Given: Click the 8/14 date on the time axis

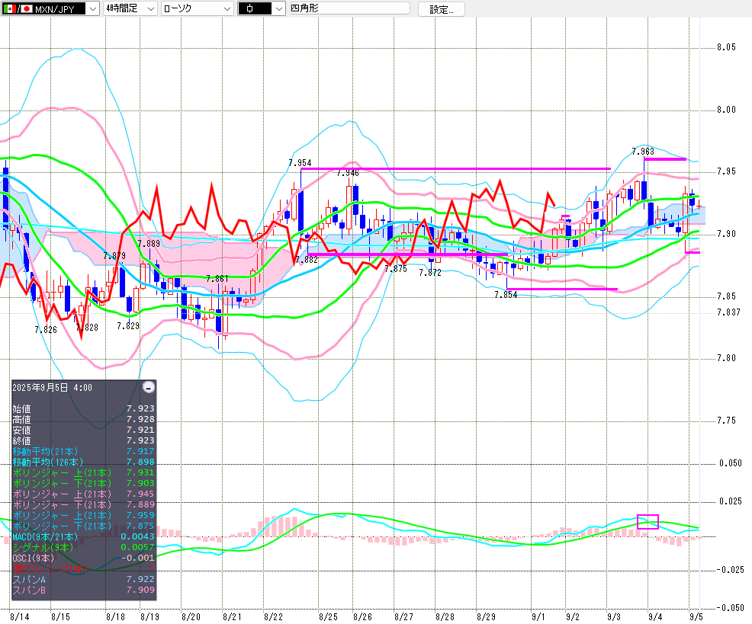Looking at the screenshot, I should click(x=19, y=617).
